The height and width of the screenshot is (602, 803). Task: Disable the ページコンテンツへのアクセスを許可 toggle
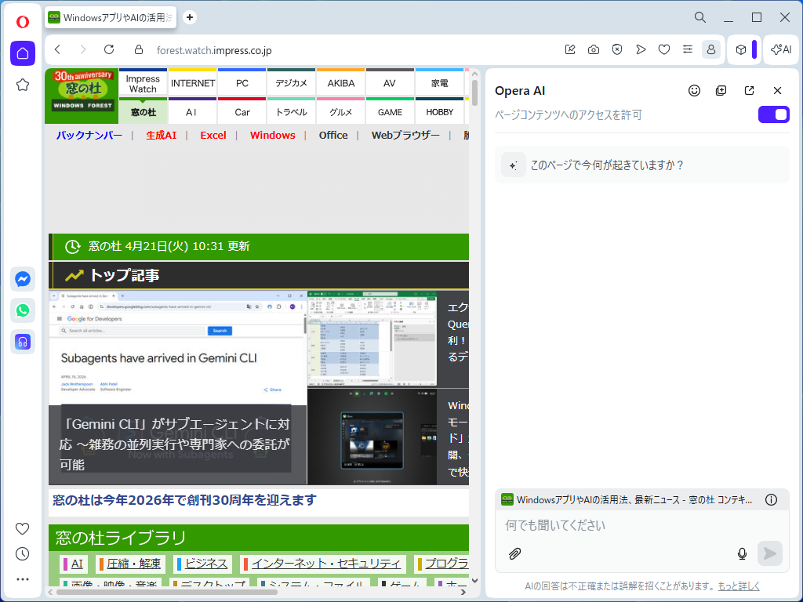[773, 114]
